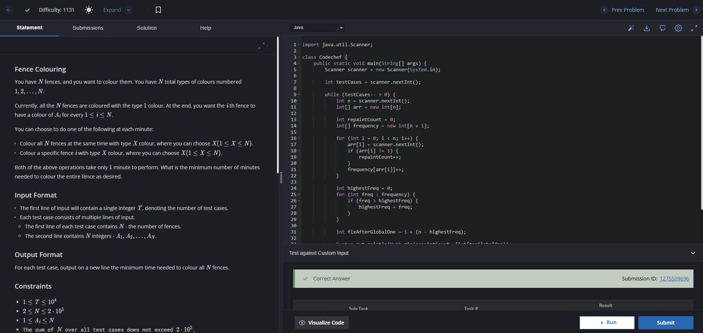Maximize the code editor fullscreen icon
Viewport: 703px width, 333px height.
pyautogui.click(x=694, y=28)
